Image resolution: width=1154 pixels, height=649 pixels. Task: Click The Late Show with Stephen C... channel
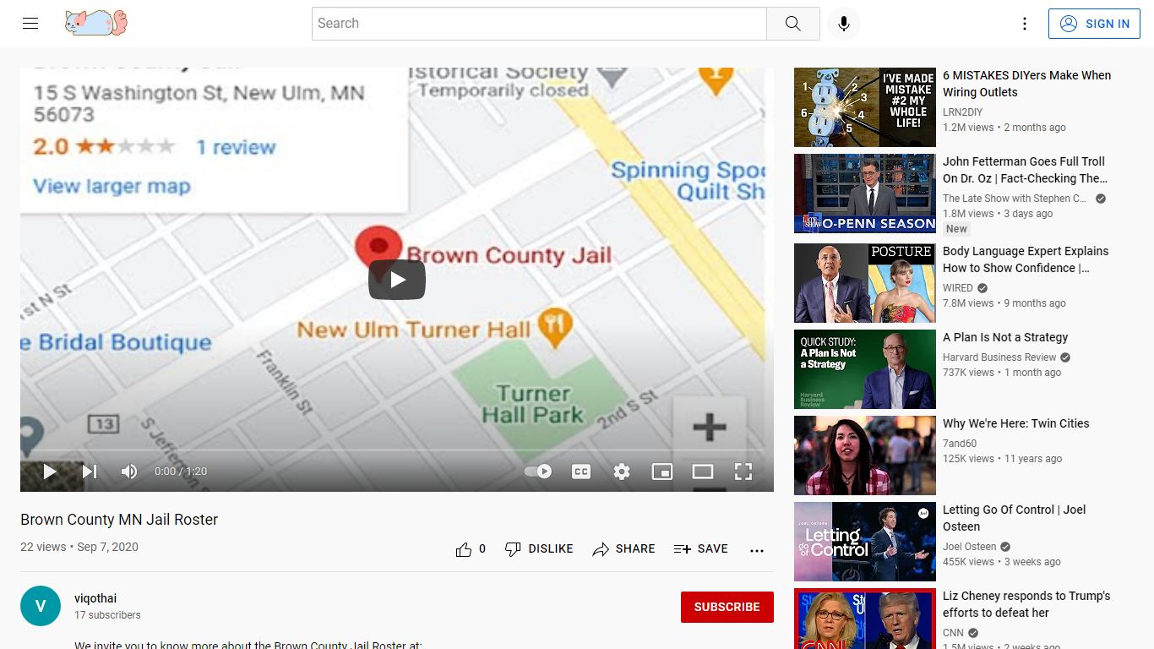pos(1015,199)
